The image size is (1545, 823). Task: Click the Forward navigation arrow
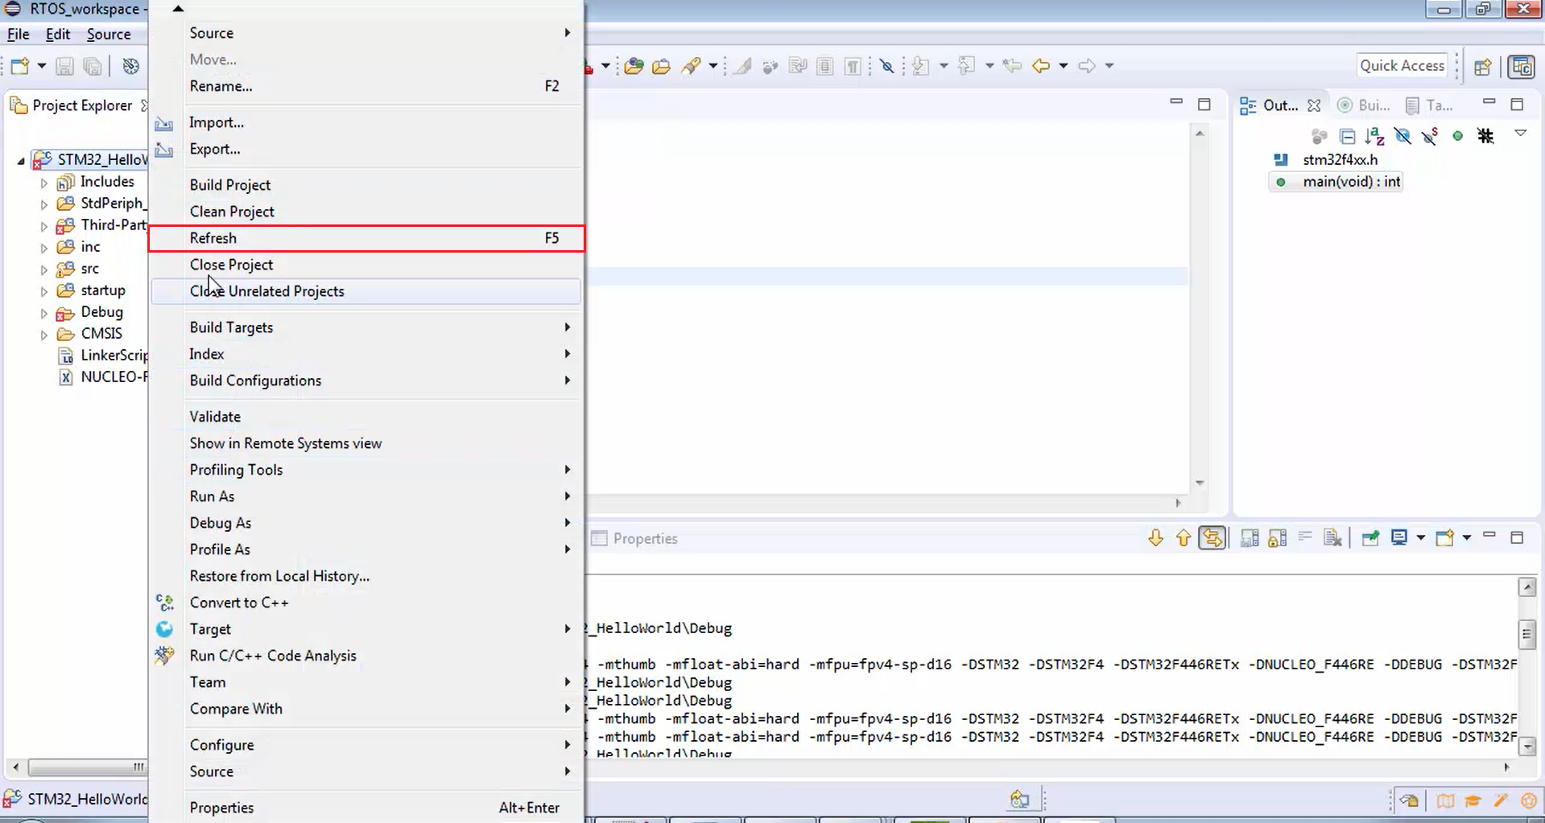coord(1087,66)
